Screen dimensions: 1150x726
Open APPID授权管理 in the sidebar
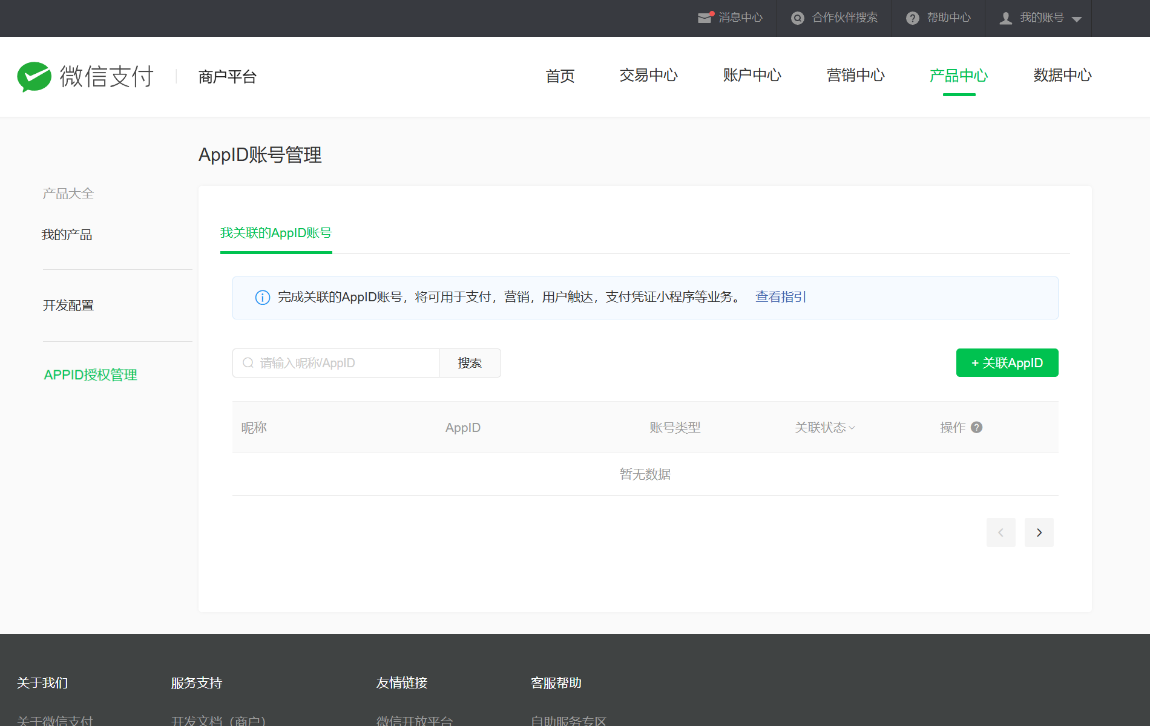click(91, 375)
